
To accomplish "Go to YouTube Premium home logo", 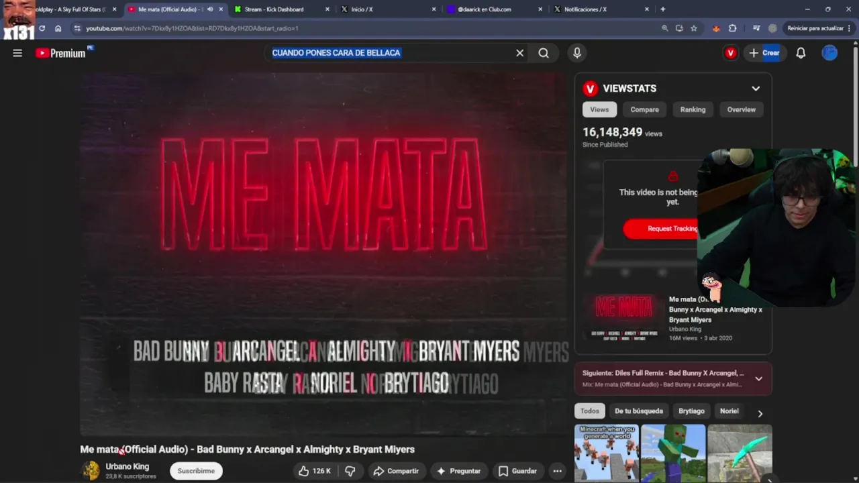I will point(64,53).
